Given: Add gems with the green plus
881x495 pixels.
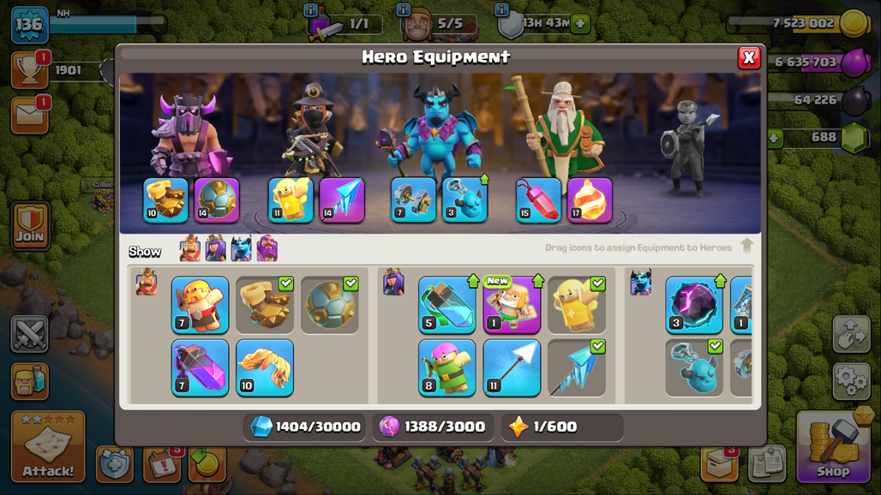Looking at the screenshot, I should (x=774, y=138).
